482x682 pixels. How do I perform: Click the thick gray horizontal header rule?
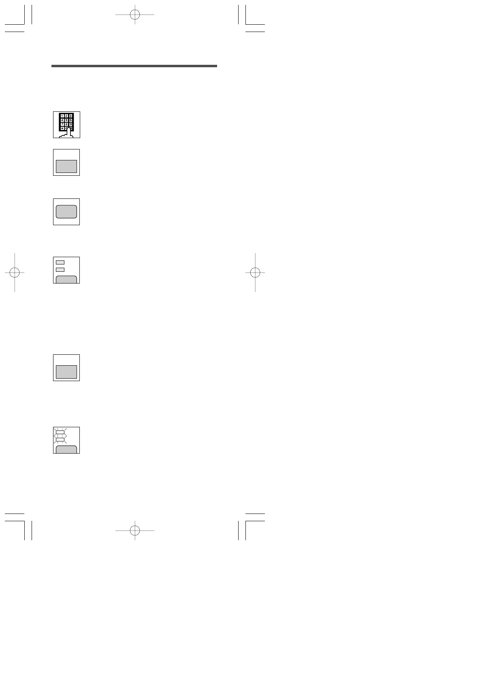pyautogui.click(x=134, y=66)
